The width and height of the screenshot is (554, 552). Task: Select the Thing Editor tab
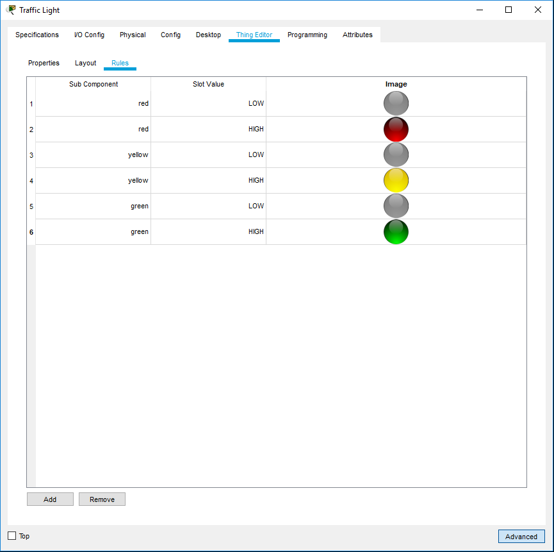click(x=254, y=35)
